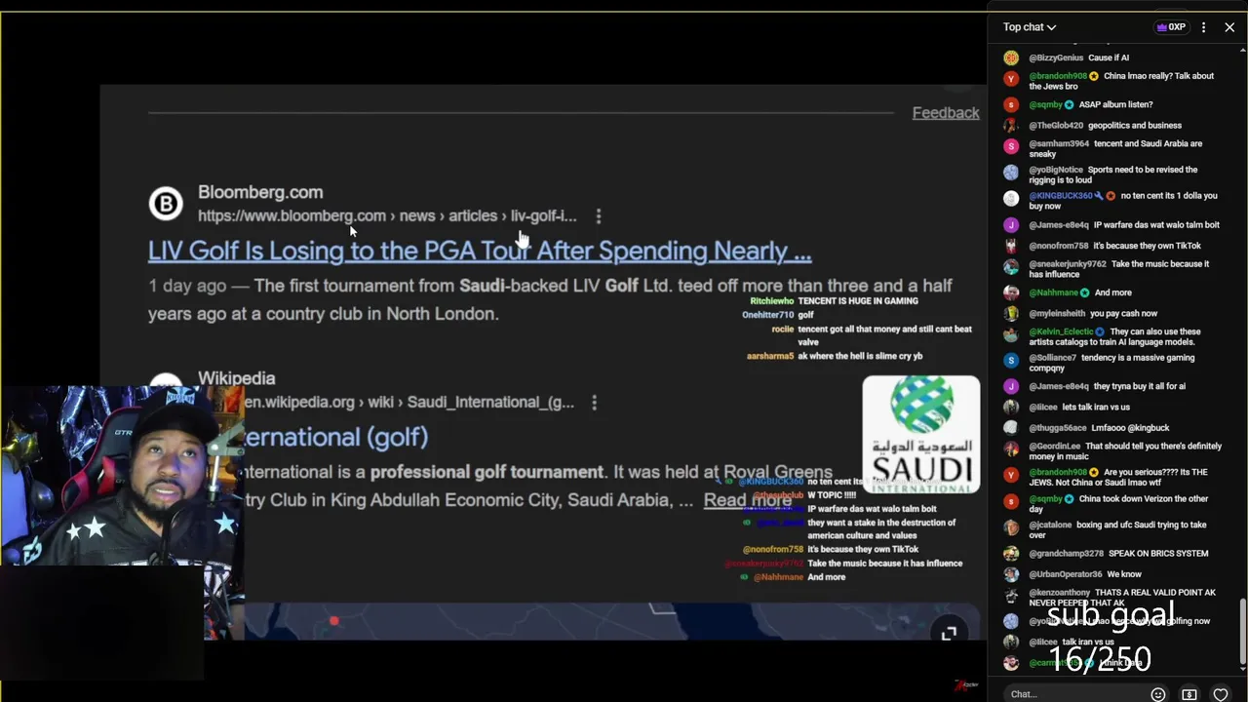This screenshot has width=1248, height=702.
Task: Open the LIV Golf Is Losing headline link
Action: 480,251
